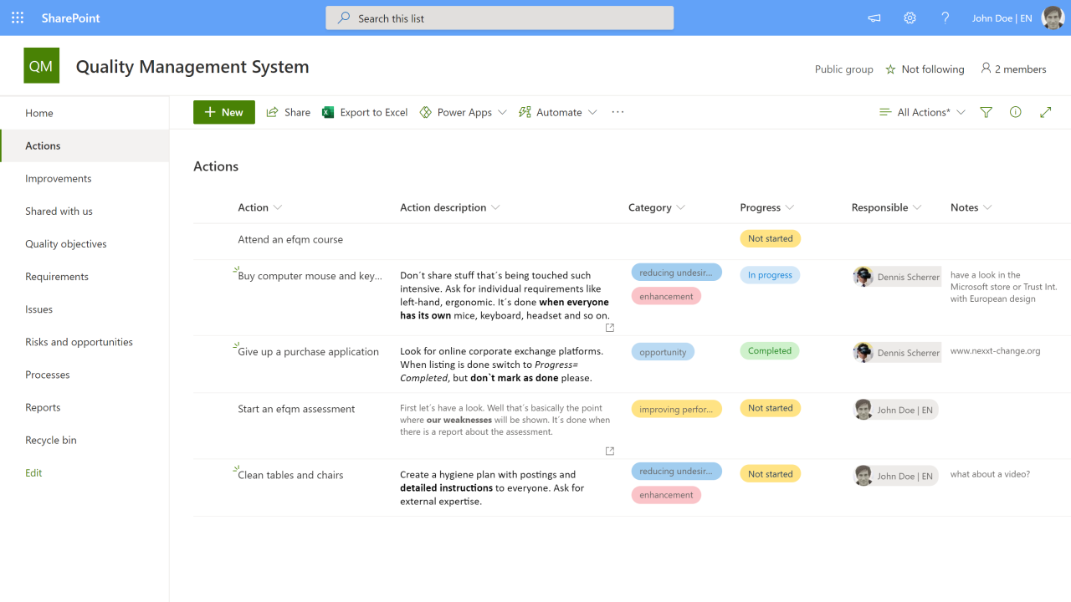Click the megaphone notifications icon
This screenshot has height=602, width=1071.
pos(874,18)
